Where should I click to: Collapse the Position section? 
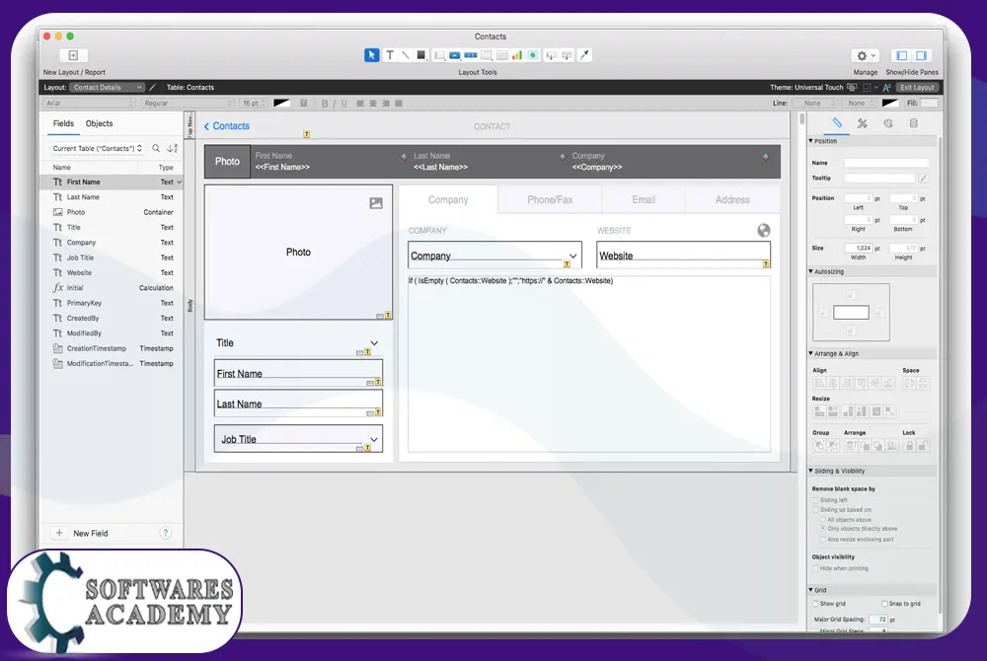click(810, 141)
